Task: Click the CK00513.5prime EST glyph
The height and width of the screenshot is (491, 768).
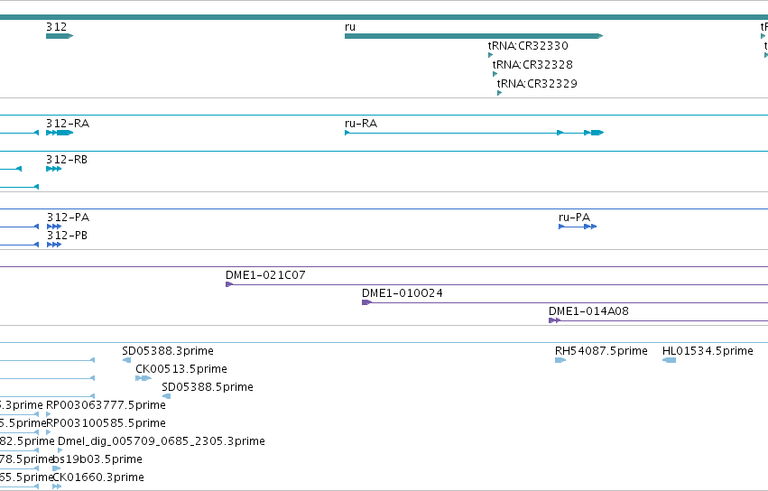Action: coord(143,378)
